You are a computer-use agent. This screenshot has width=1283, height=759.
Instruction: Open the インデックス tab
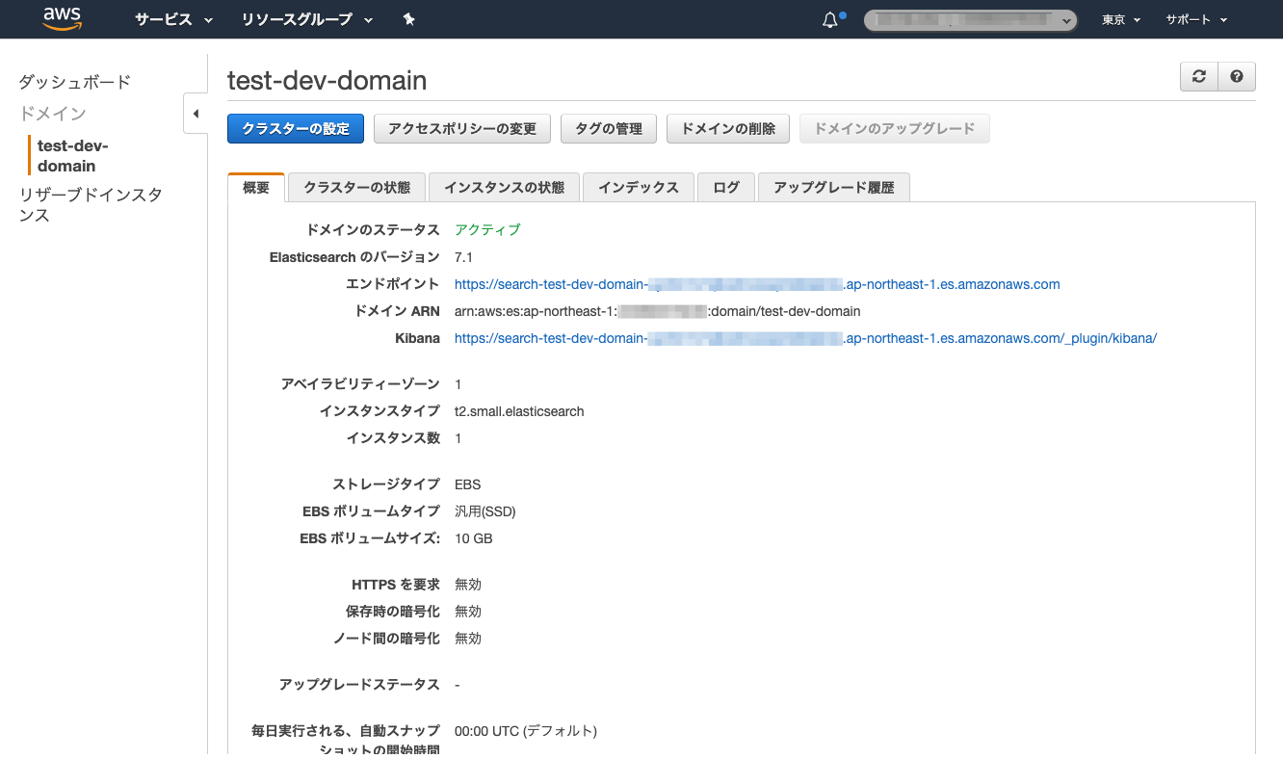[639, 187]
